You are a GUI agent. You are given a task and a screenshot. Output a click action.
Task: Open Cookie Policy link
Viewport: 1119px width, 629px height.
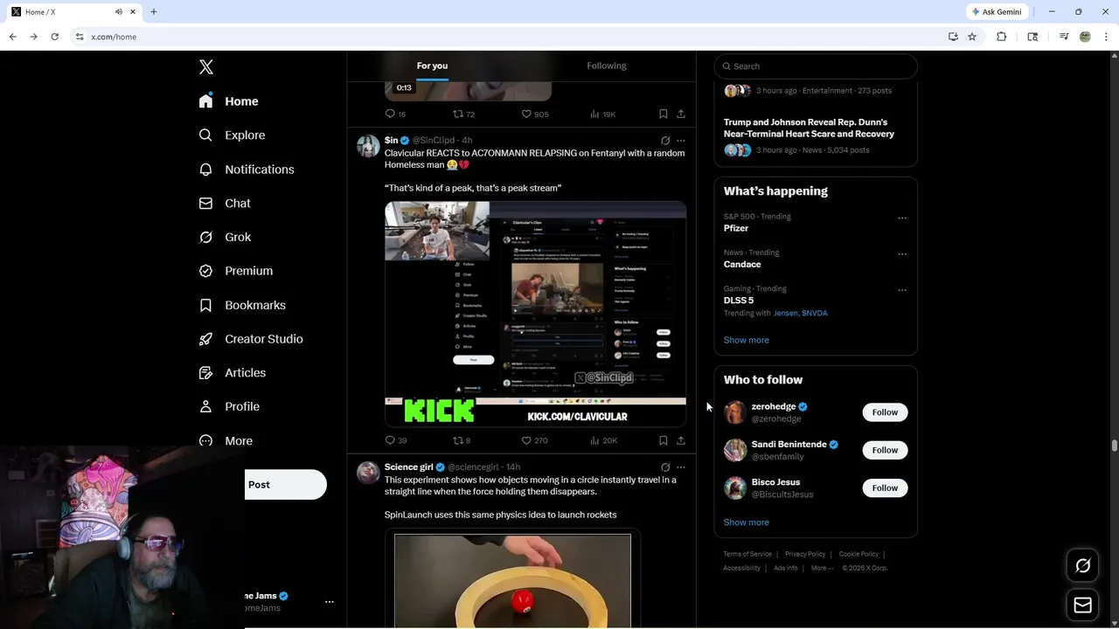pos(858,554)
